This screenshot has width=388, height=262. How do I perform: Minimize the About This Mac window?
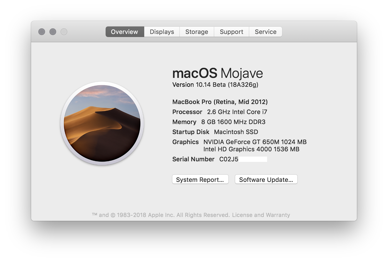click(53, 32)
